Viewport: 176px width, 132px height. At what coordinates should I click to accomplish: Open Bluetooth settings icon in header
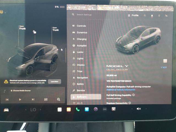159,16
